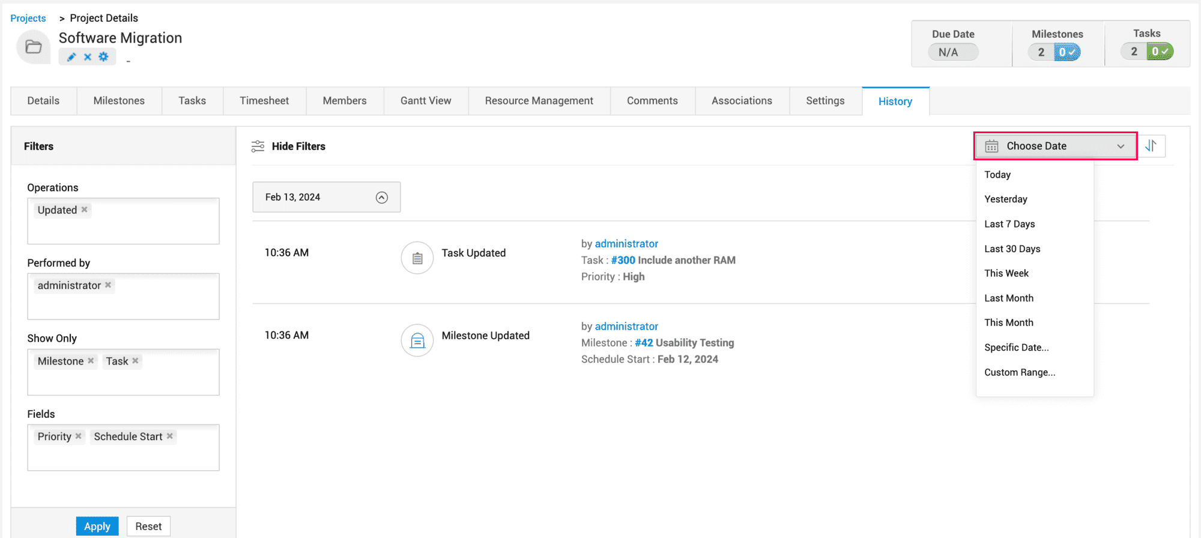Open the Resource Management tab
The height and width of the screenshot is (538, 1201).
539,101
